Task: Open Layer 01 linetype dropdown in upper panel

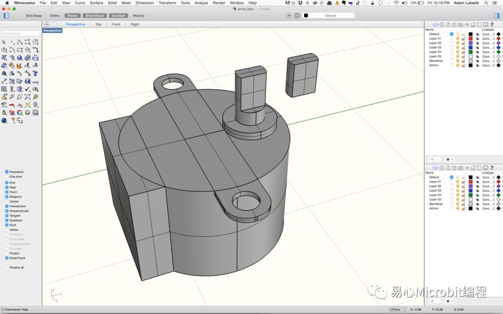Action: click(488, 39)
